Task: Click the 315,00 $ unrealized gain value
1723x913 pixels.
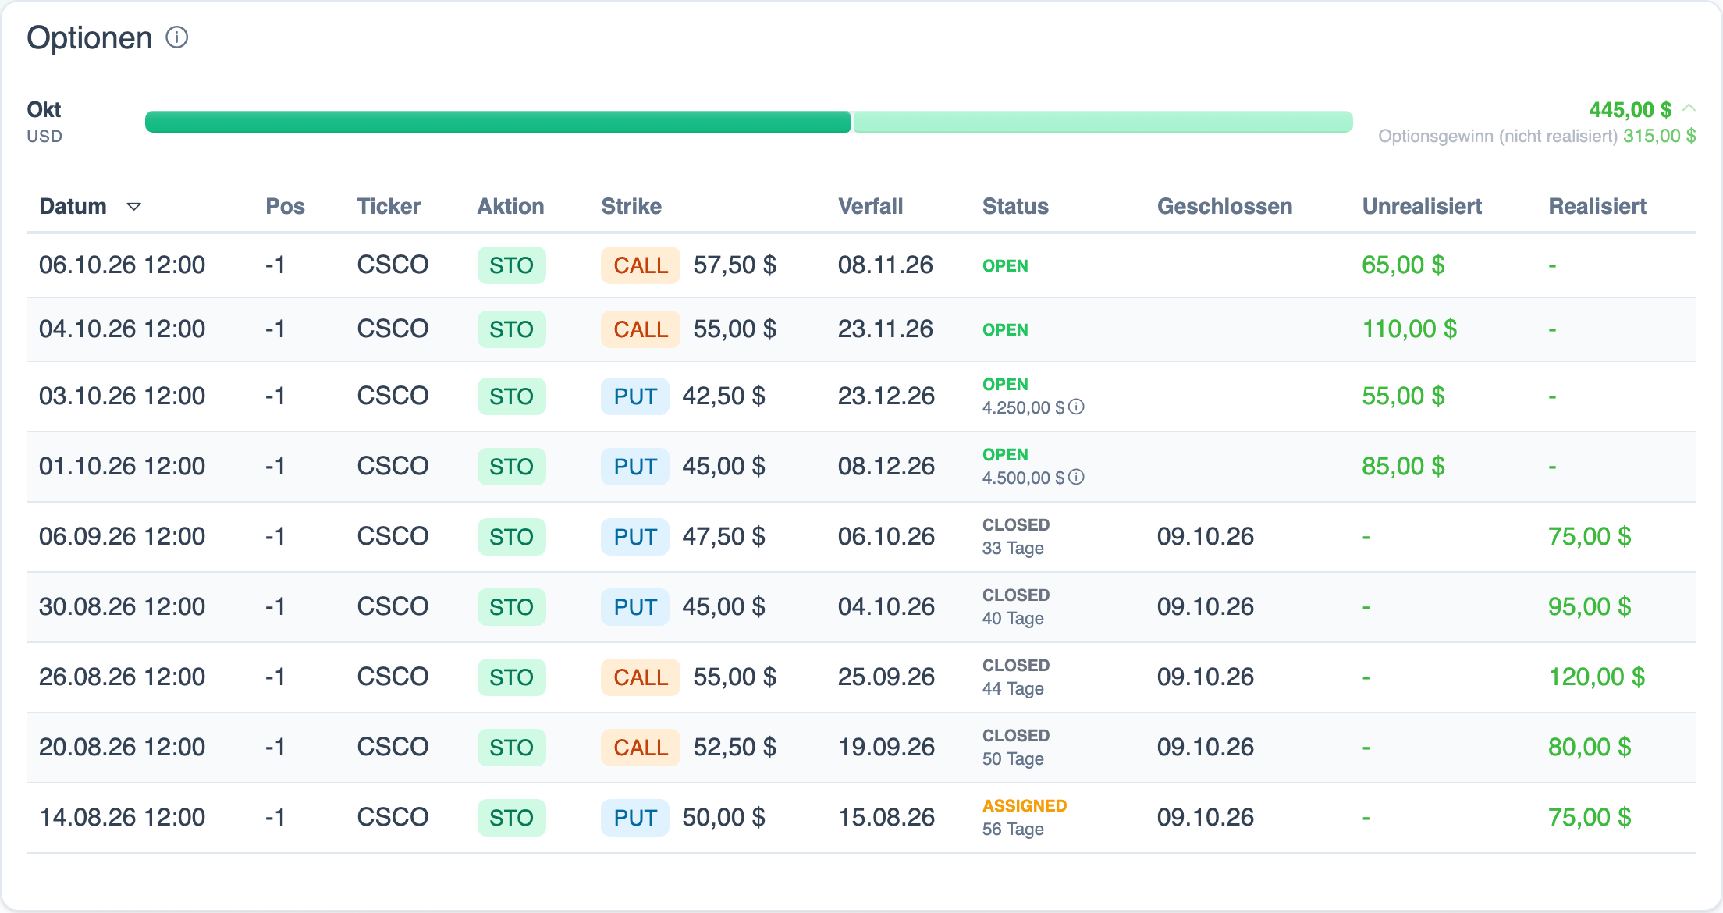Action: pos(1660,137)
